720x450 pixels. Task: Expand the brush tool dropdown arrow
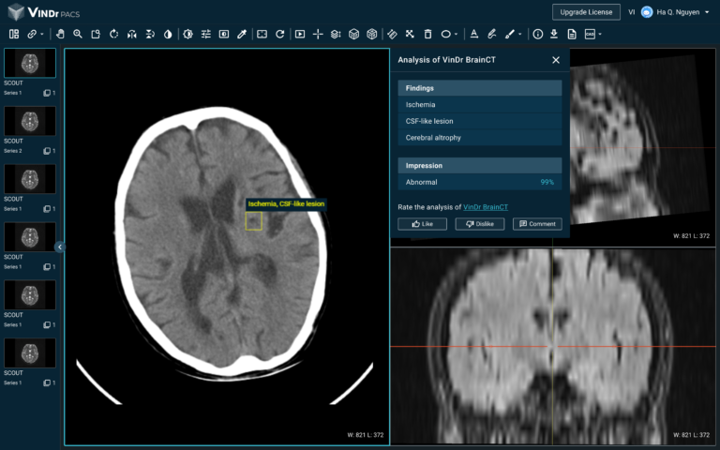click(x=519, y=34)
